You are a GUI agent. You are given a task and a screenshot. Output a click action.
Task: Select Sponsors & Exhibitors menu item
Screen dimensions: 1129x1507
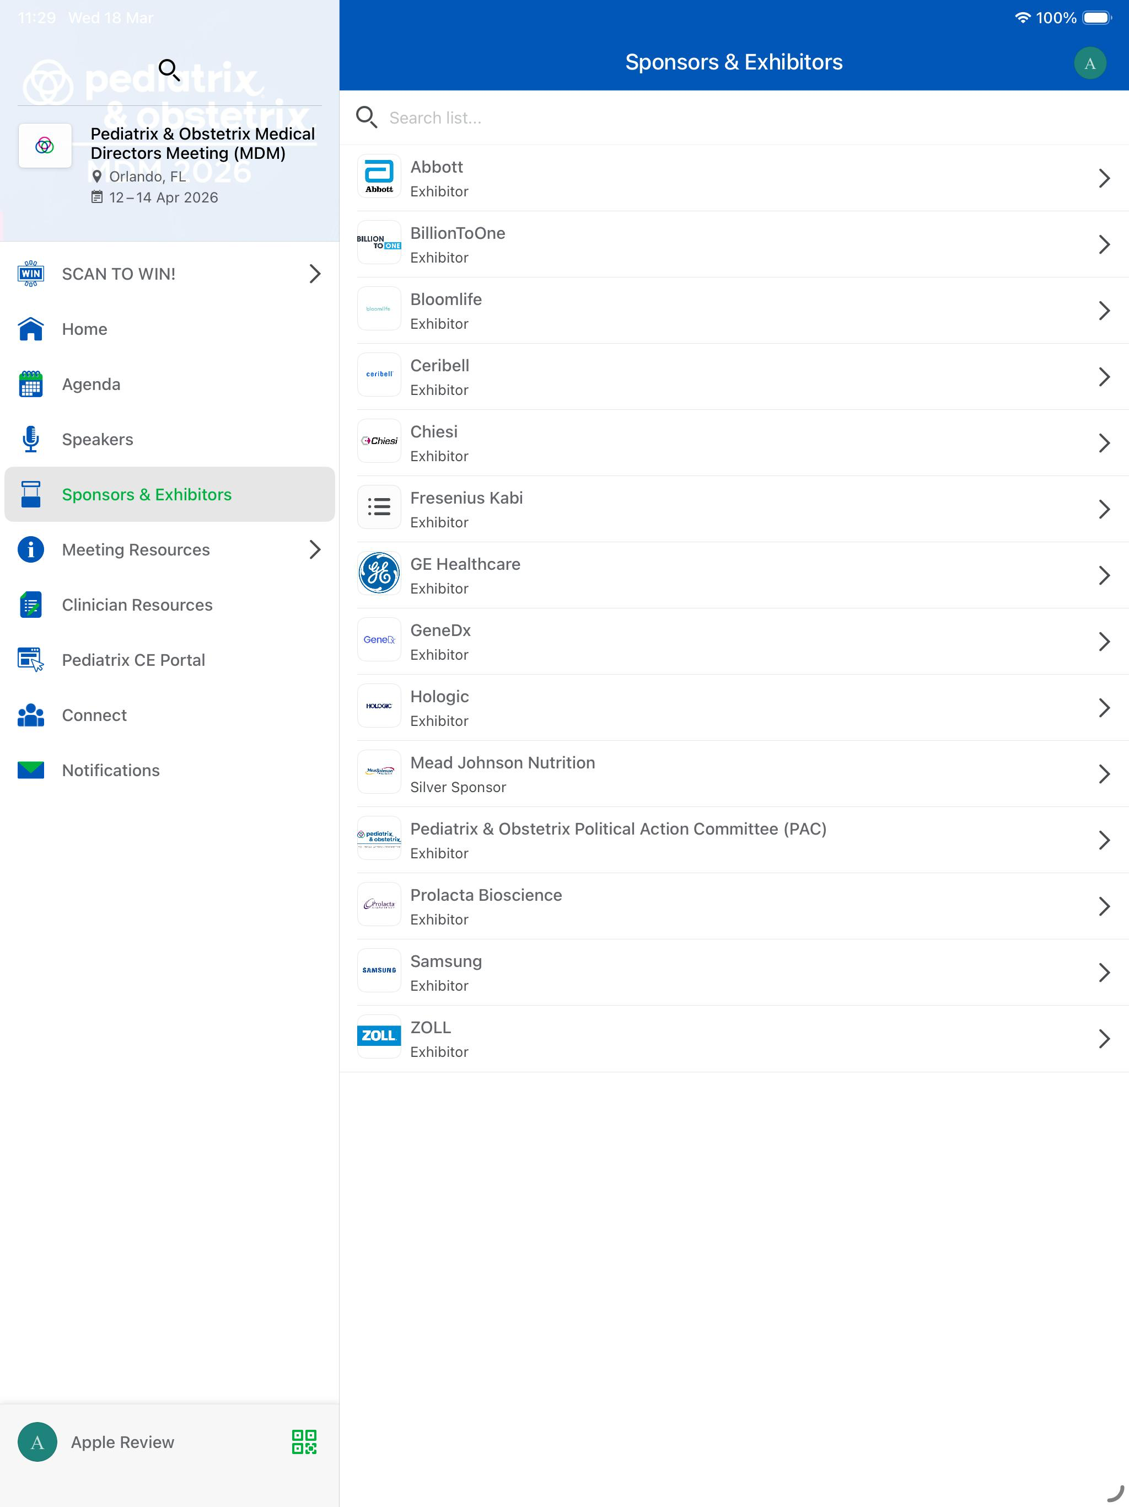pyautogui.click(x=170, y=495)
